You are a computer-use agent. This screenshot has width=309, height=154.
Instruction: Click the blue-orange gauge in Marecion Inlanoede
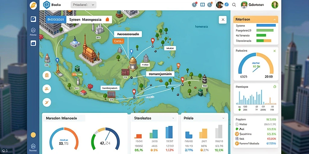(x=64, y=138)
